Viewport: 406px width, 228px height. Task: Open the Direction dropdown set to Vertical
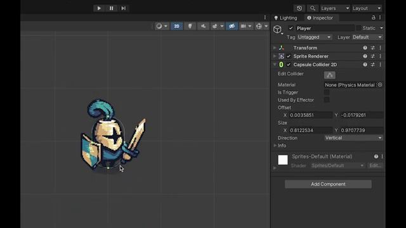pos(353,138)
